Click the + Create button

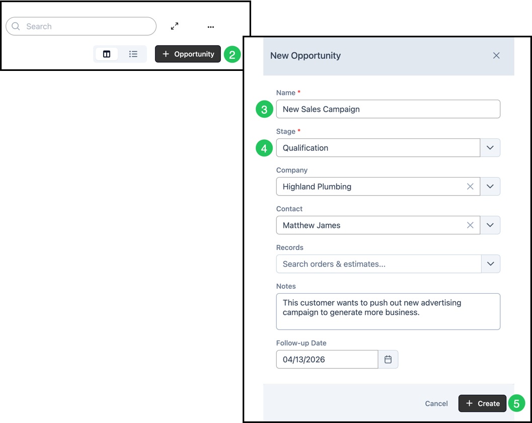click(x=482, y=403)
